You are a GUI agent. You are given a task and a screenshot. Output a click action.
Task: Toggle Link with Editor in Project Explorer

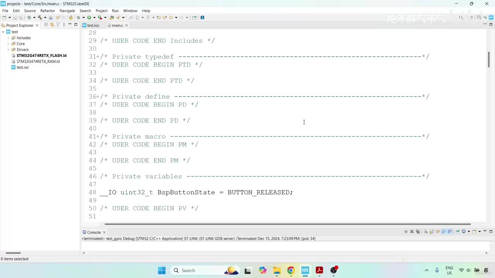pyautogui.click(x=52, y=25)
